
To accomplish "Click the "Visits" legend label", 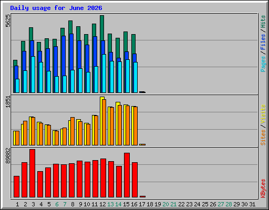I will [263, 114].
